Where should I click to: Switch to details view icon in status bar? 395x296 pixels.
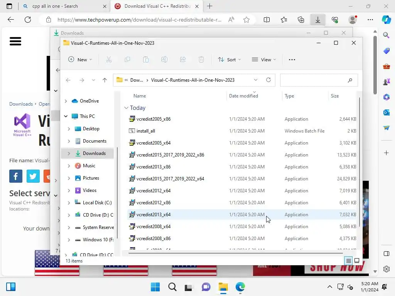pyautogui.click(x=348, y=261)
